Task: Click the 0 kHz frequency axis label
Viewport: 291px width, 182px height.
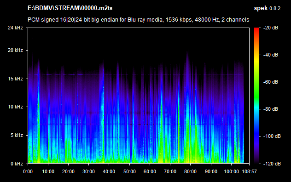Action: 17,164
